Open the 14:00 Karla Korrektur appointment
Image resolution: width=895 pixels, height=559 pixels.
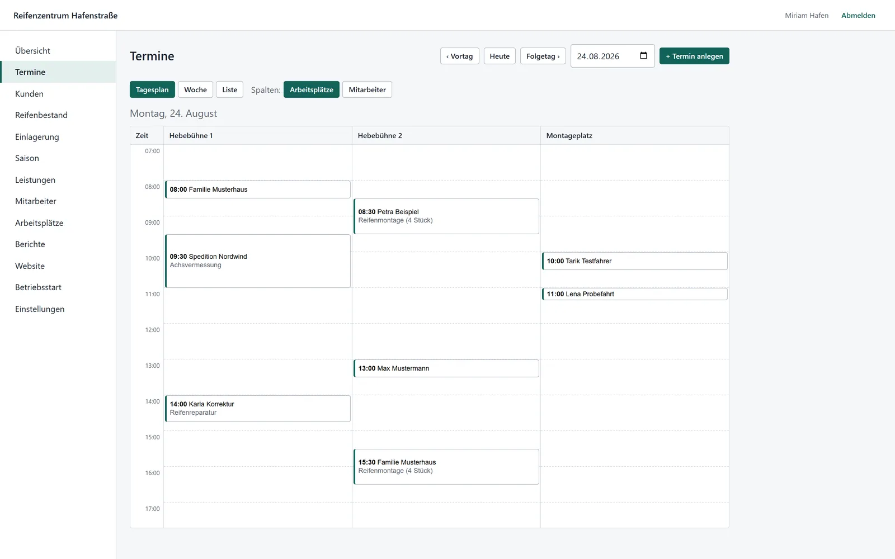[x=258, y=409]
